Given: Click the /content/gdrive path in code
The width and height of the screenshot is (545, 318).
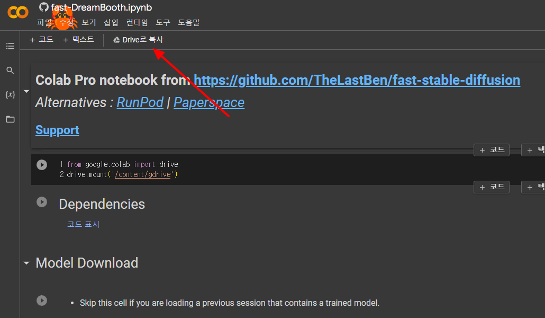Looking at the screenshot, I should pos(143,174).
